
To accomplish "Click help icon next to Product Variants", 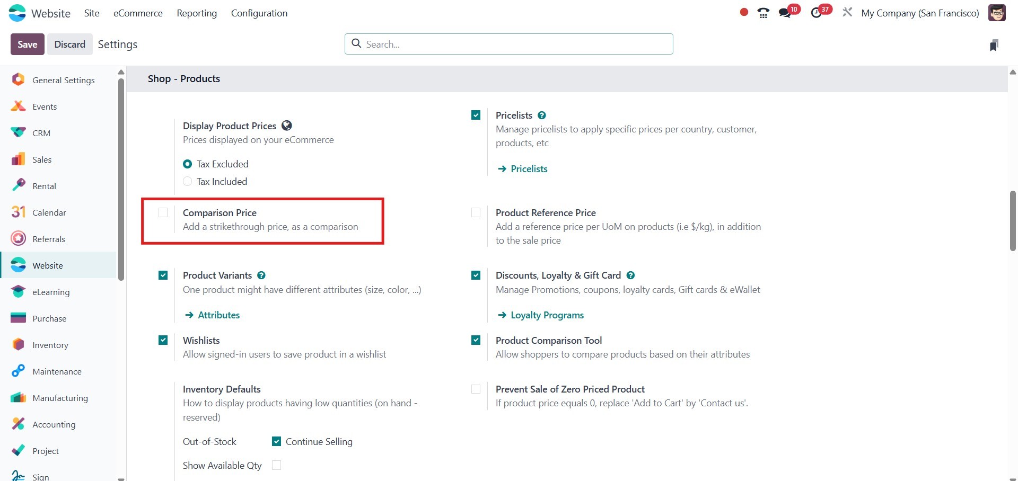I will coord(261,275).
